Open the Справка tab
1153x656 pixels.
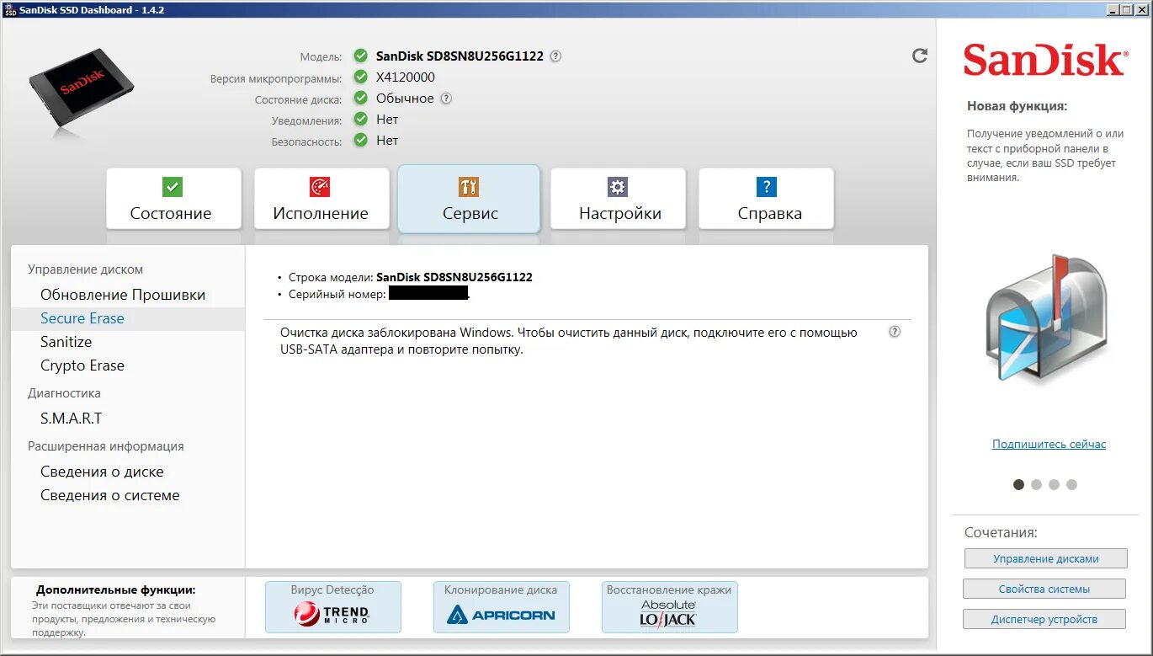[766, 199]
